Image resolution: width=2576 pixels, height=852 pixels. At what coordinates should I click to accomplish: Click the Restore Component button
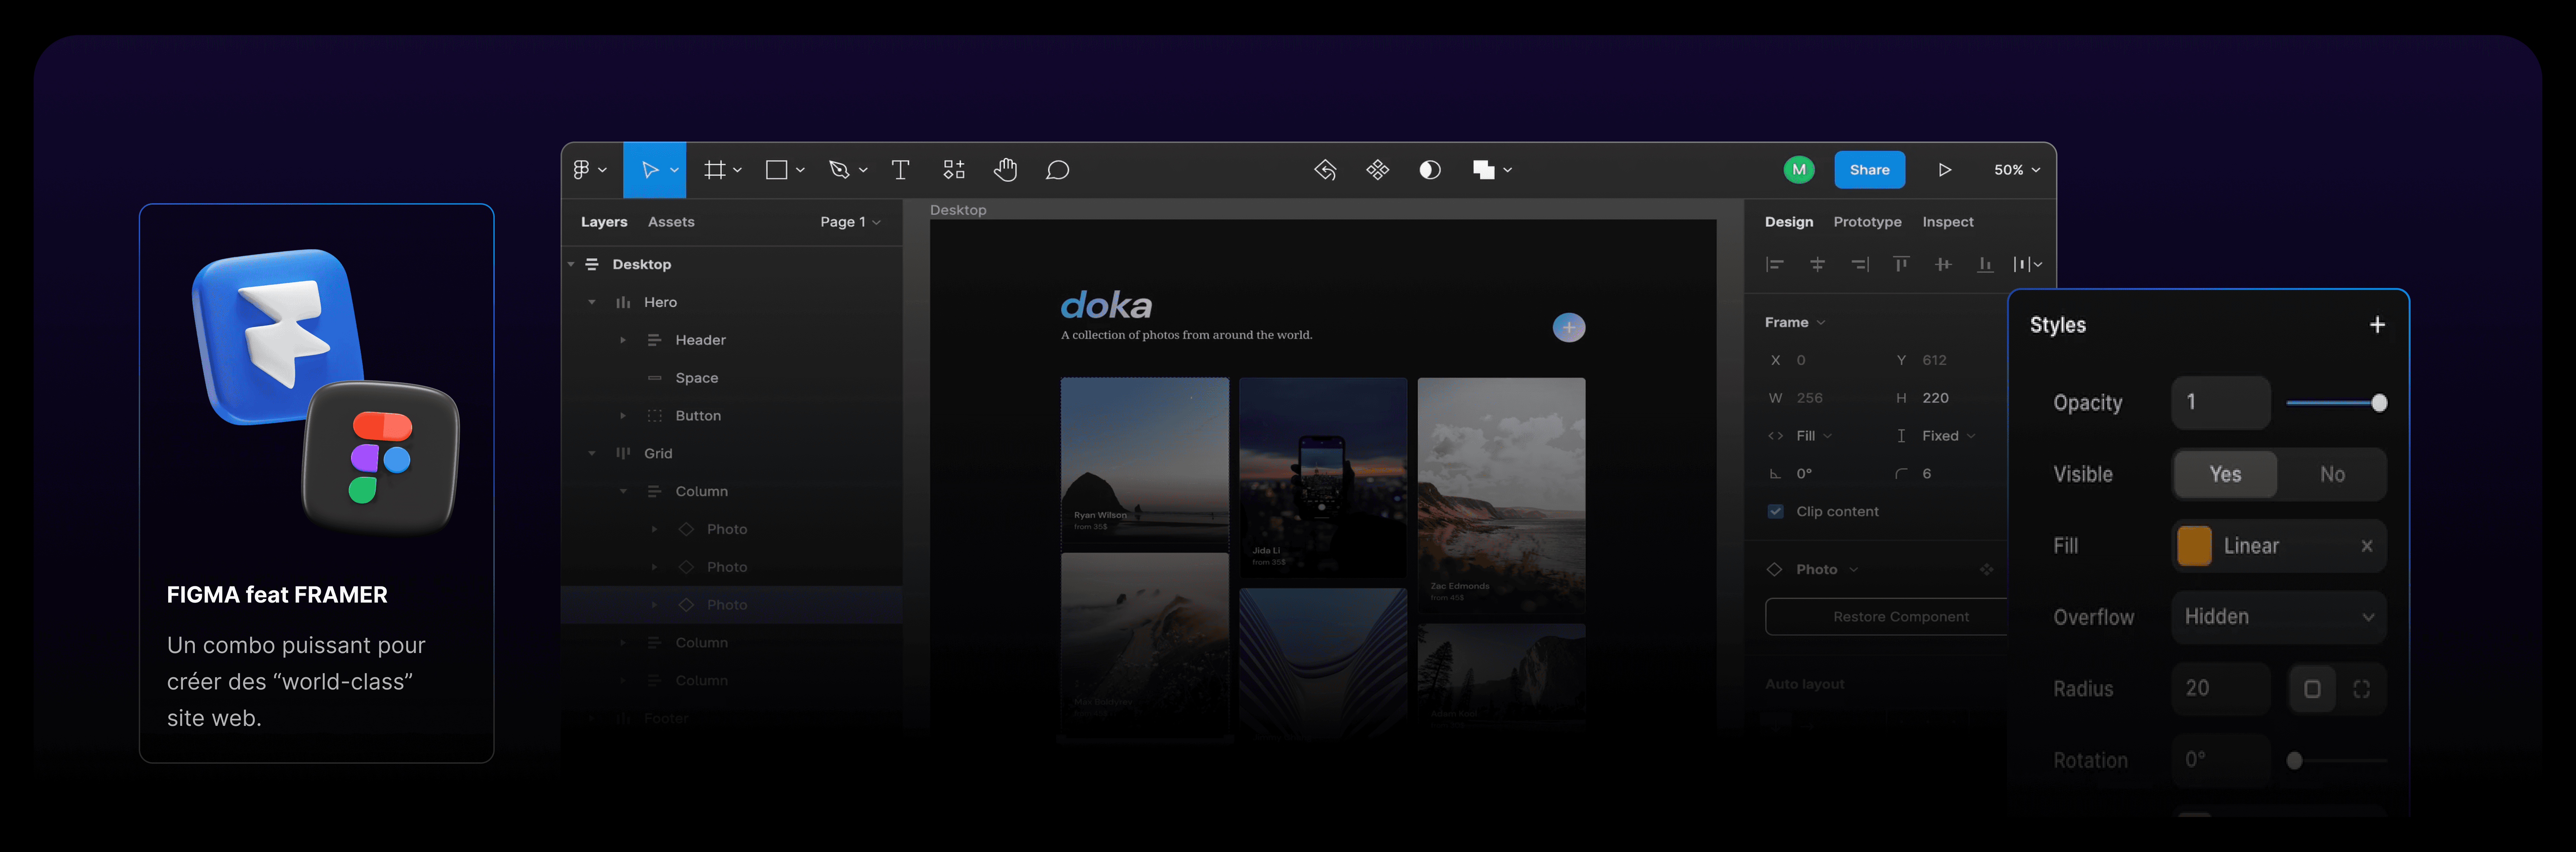[1887, 617]
